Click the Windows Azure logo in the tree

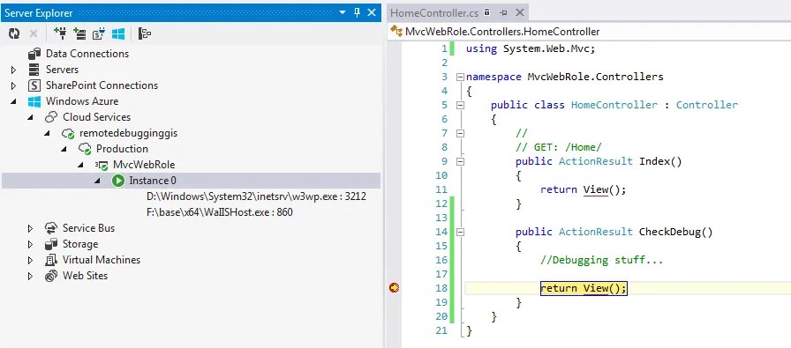(34, 101)
